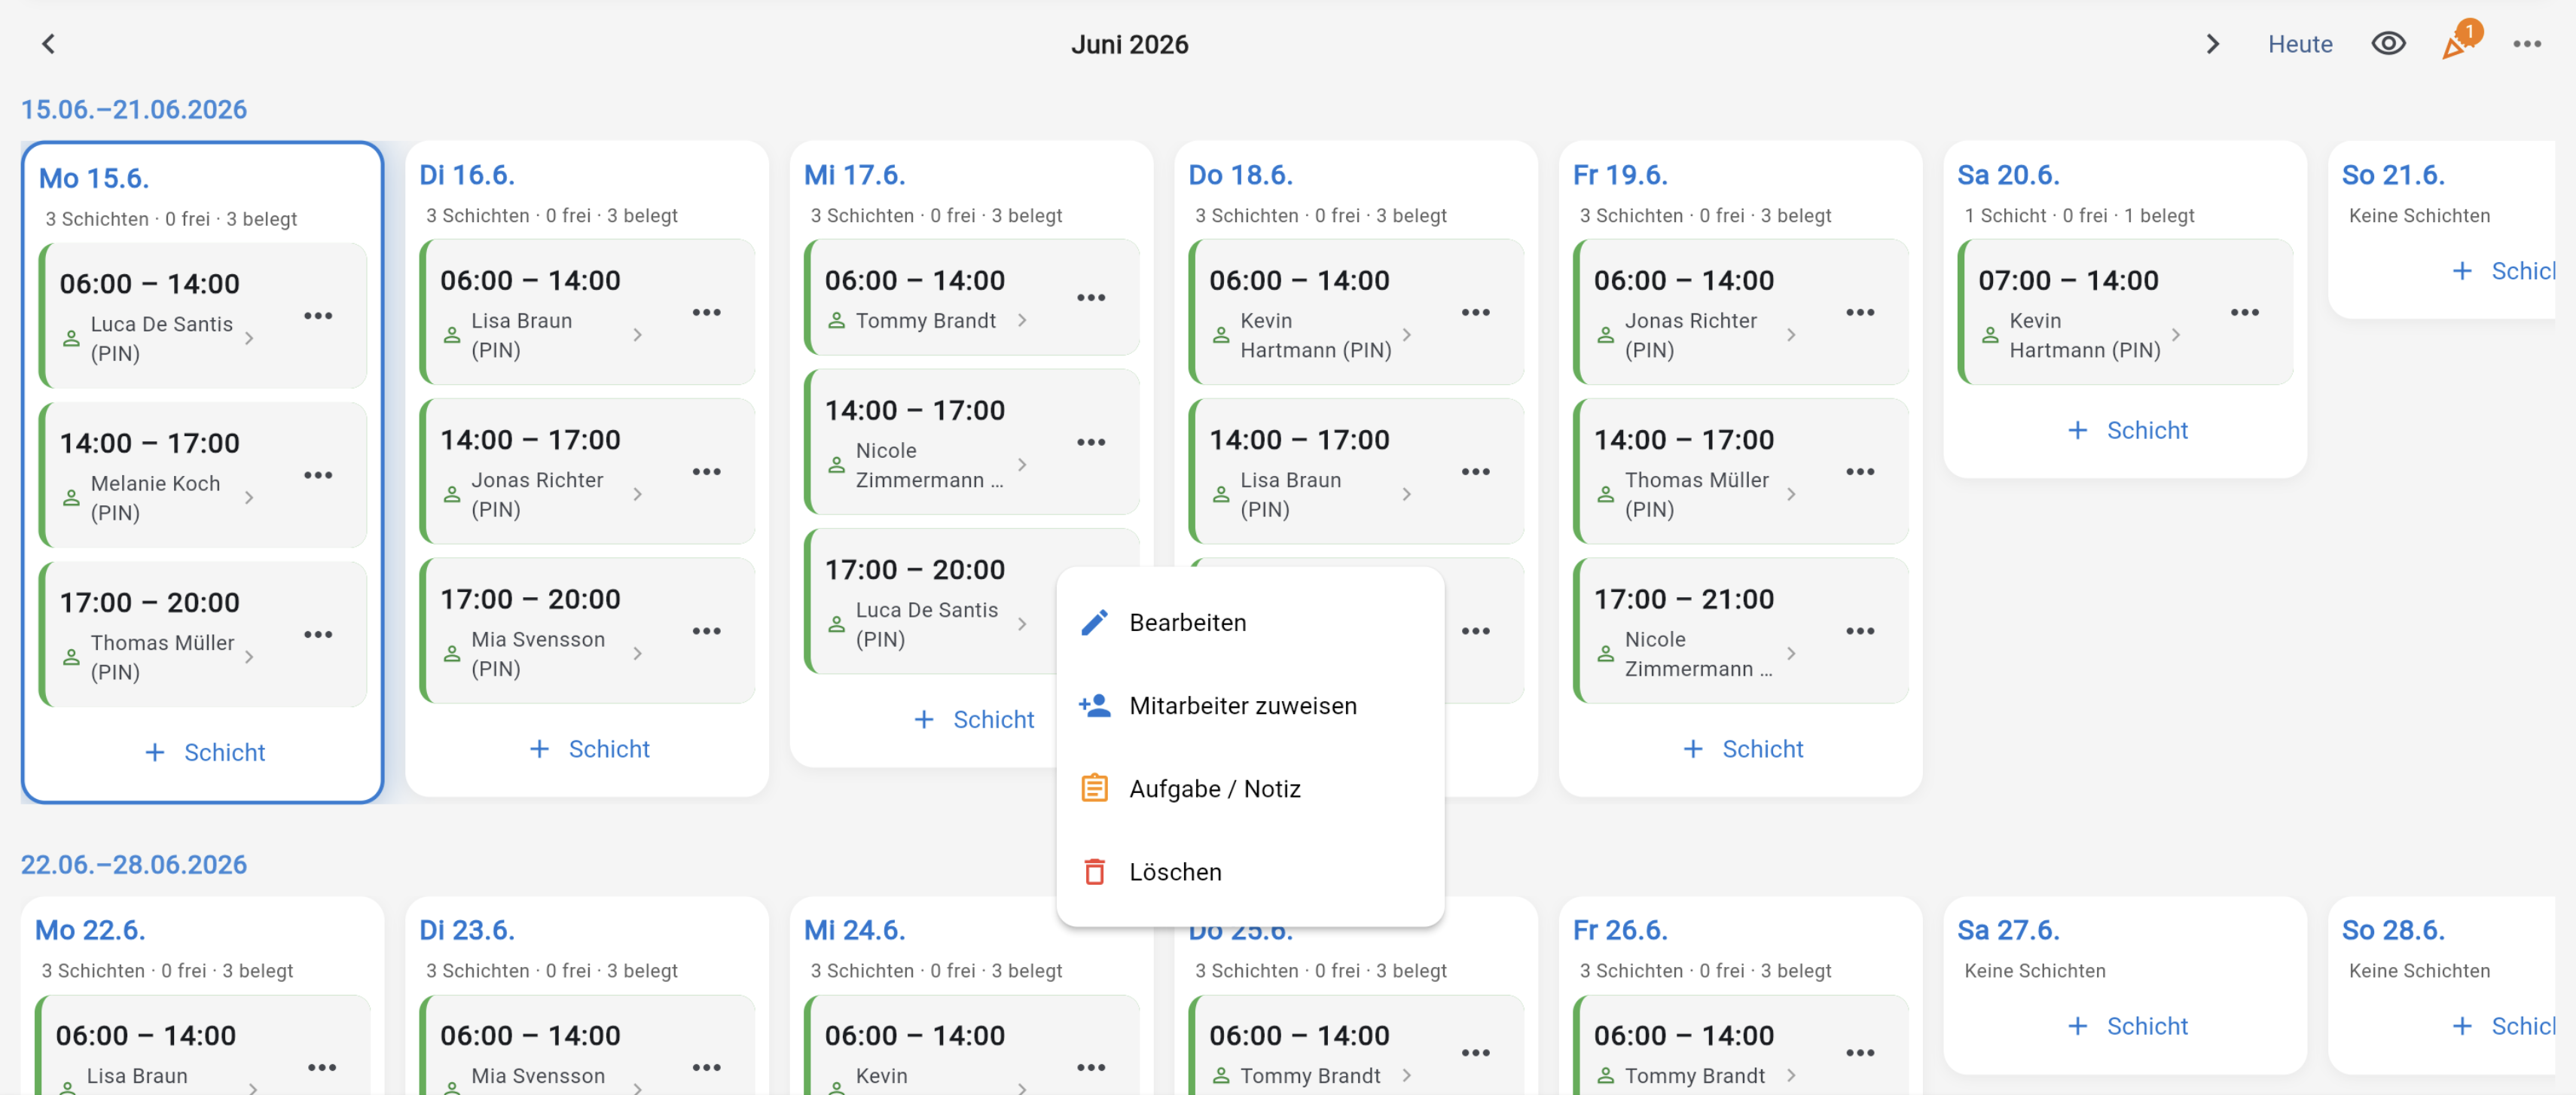
Task: Select the Fr 26.6. day header
Action: pyautogui.click(x=1619, y=930)
